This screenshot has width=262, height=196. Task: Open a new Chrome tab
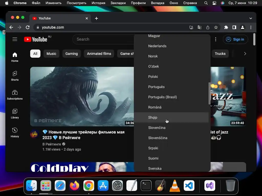point(96,18)
